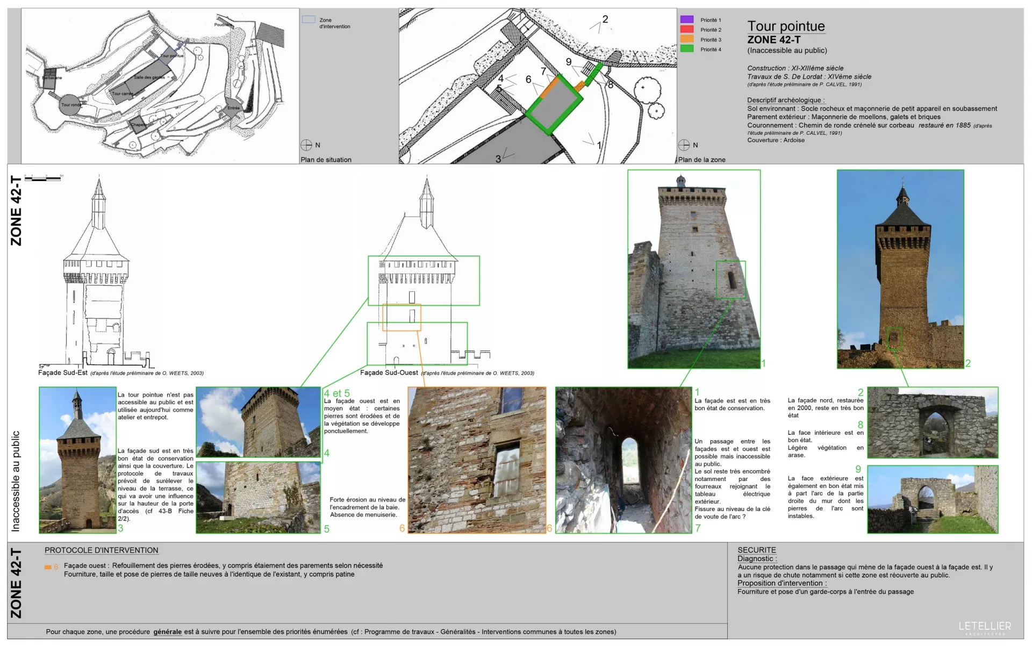Open photo 9 of the stone arch exterior

933,499
